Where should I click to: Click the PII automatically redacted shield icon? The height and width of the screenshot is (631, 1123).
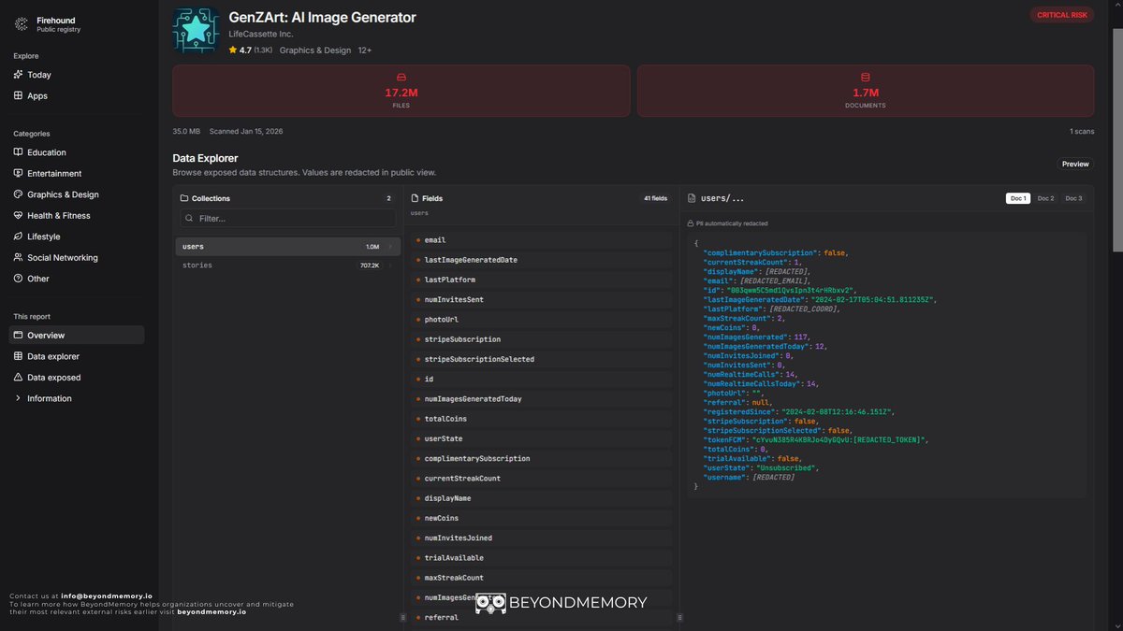click(690, 223)
